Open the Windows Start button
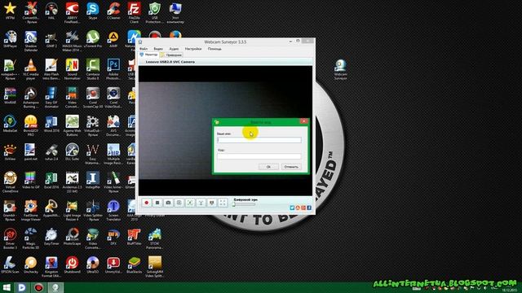The image size is (522, 293). pos(7,287)
